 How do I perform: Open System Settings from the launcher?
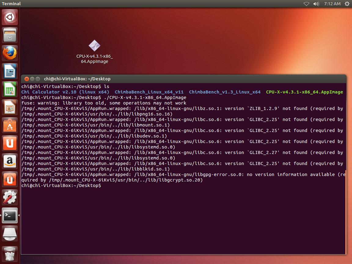(x=10, y=197)
